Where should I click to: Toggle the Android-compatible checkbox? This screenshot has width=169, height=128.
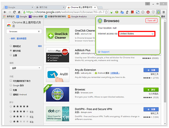point(11,94)
